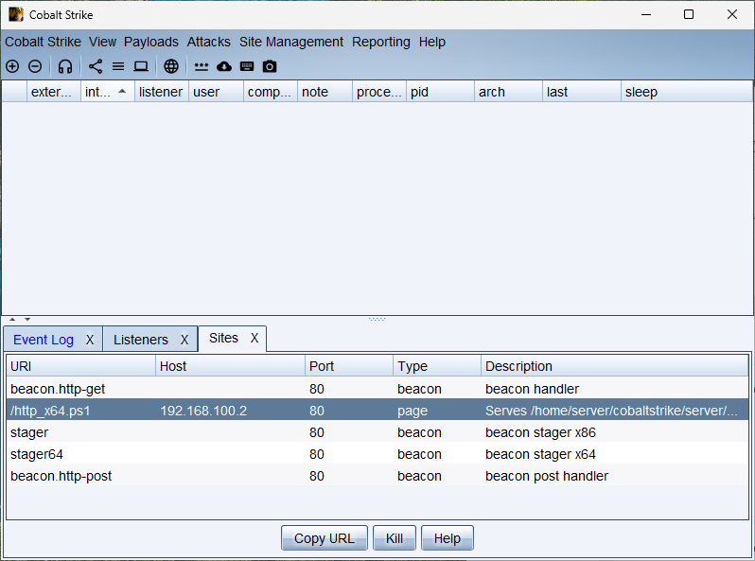This screenshot has width=755, height=561.
Task: Close the Event Log tab
Action: 90,340
